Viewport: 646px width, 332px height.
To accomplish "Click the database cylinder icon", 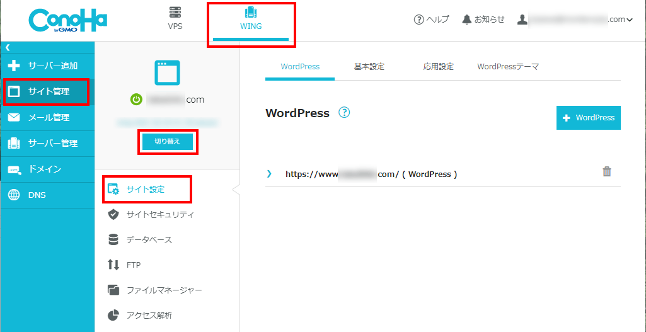I will [113, 240].
